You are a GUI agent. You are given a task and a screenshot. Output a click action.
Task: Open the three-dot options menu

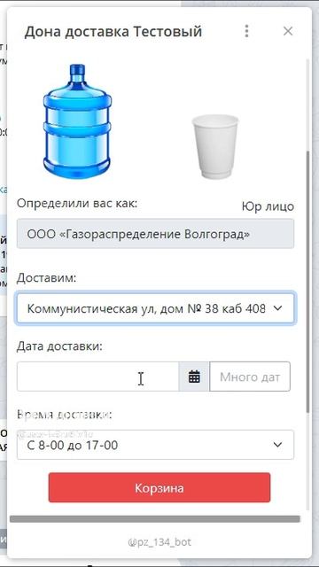246,32
